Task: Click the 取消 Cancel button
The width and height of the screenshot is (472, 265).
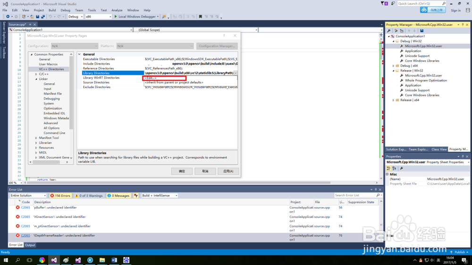Action: coord(205,171)
